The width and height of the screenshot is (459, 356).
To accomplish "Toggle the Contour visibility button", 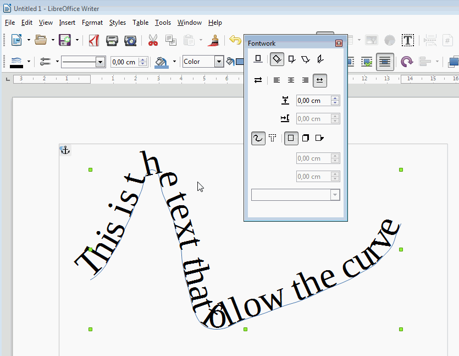I will coord(258,138).
